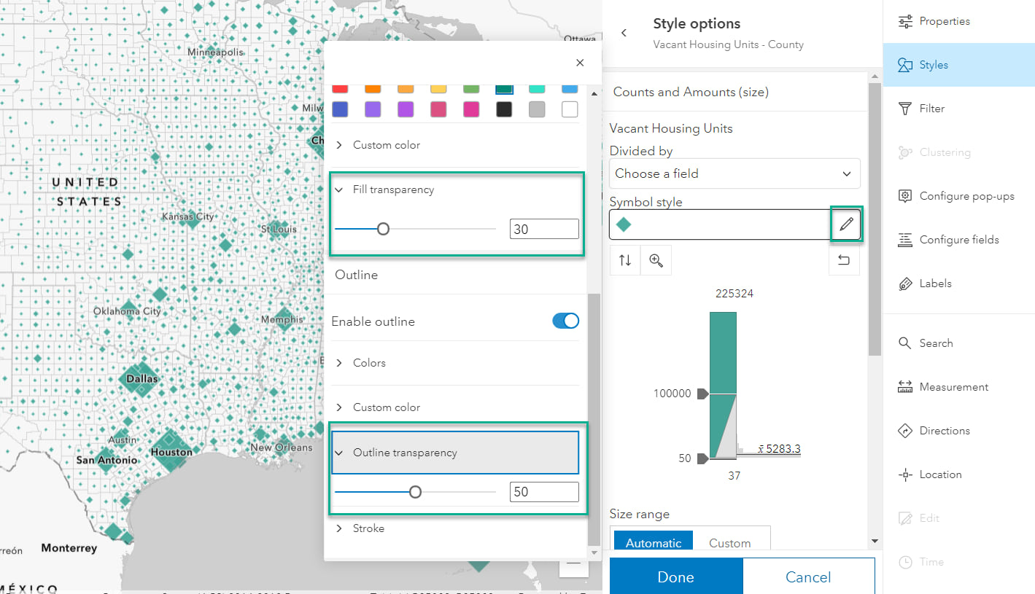Open Configure pop-ups
The image size is (1035, 594).
coord(959,196)
